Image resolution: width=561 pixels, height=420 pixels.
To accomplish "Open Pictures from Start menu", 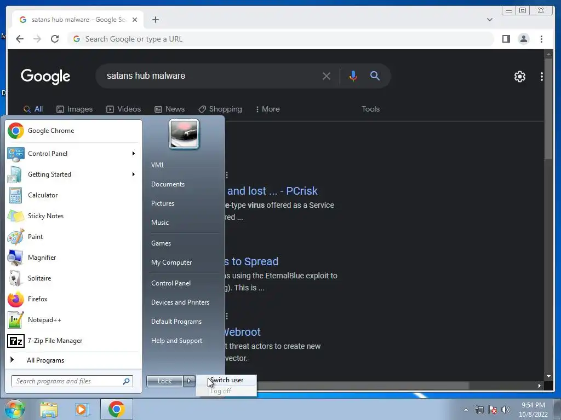I will point(162,203).
